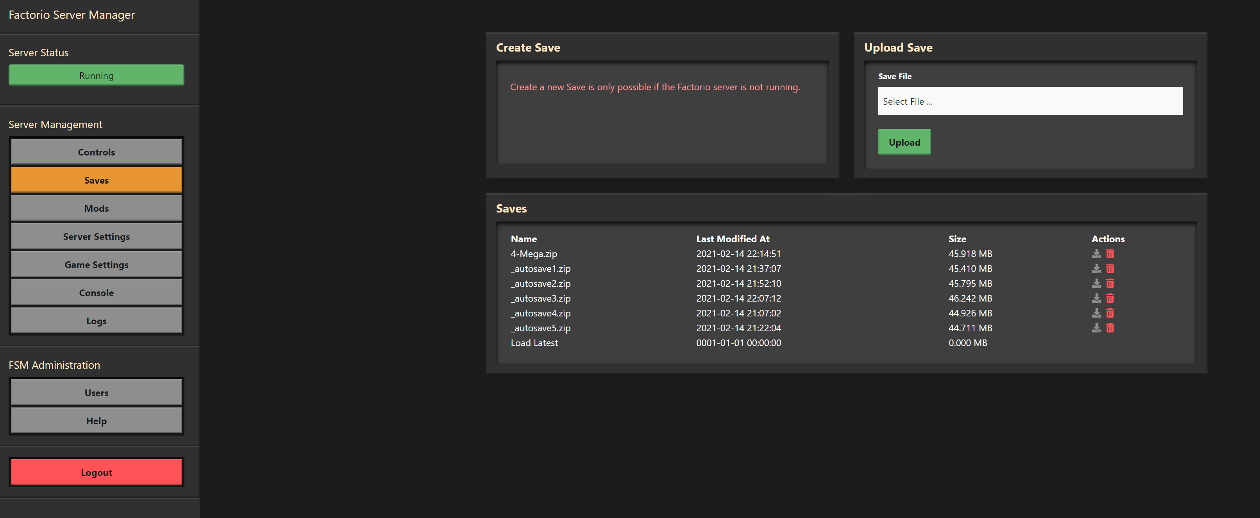Open the Console page

97,293
